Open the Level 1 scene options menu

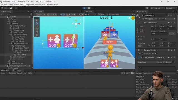click(x=30, y=17)
